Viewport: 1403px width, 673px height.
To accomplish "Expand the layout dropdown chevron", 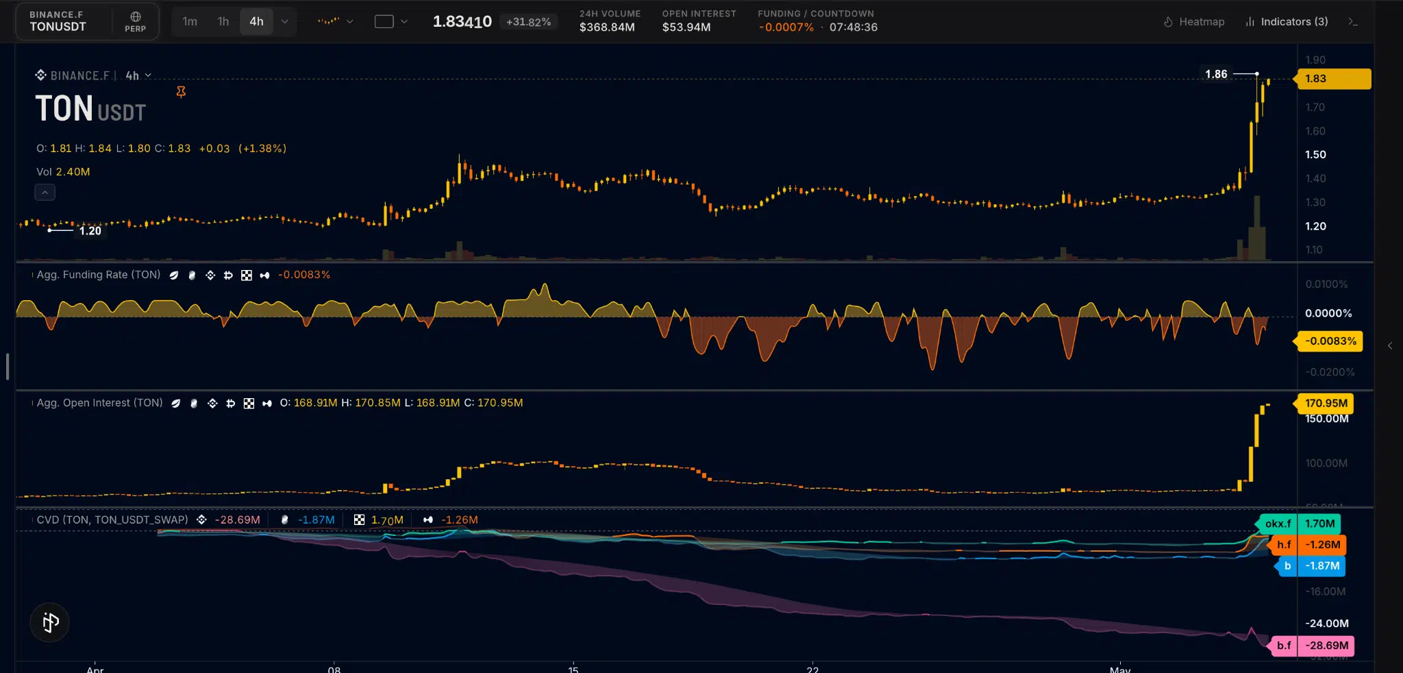I will click(x=404, y=21).
